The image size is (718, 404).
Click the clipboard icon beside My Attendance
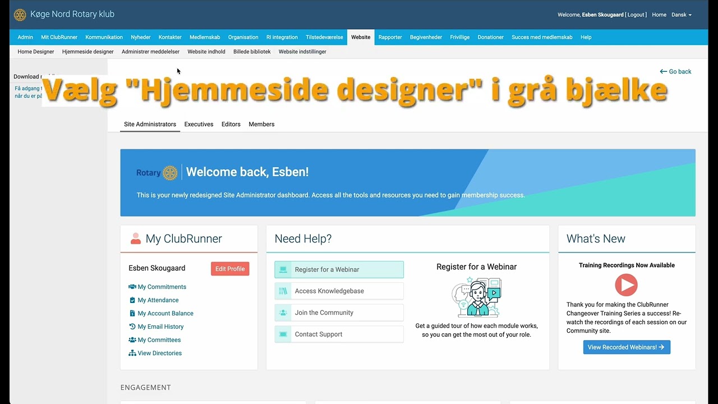point(132,300)
